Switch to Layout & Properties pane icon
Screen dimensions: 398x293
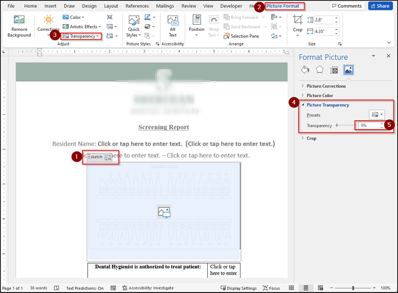[x=334, y=70]
